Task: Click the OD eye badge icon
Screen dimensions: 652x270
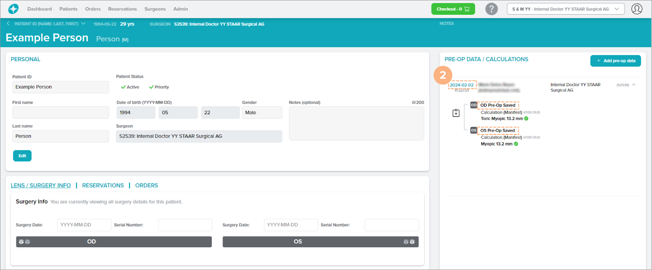Action: pos(473,105)
